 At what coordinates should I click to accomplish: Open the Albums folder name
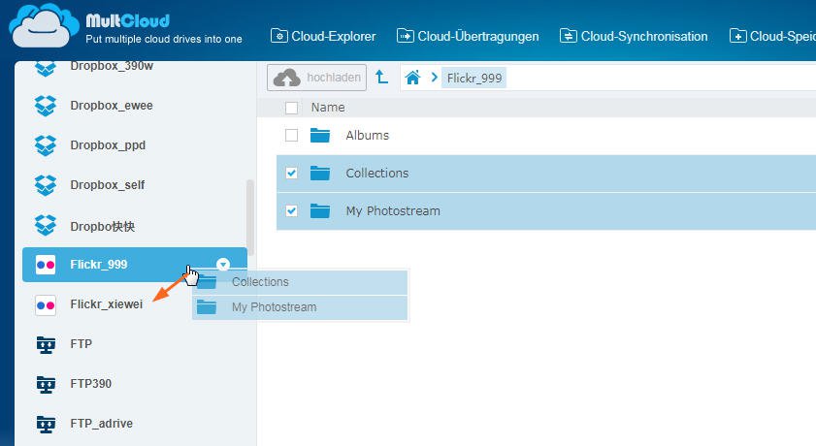click(368, 135)
